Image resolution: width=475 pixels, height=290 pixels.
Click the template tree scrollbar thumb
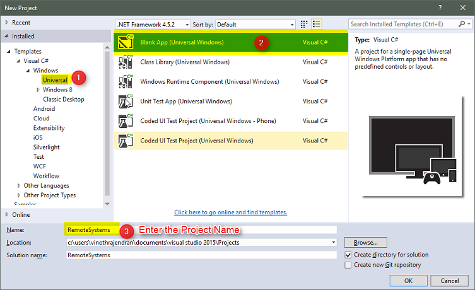click(x=107, y=124)
